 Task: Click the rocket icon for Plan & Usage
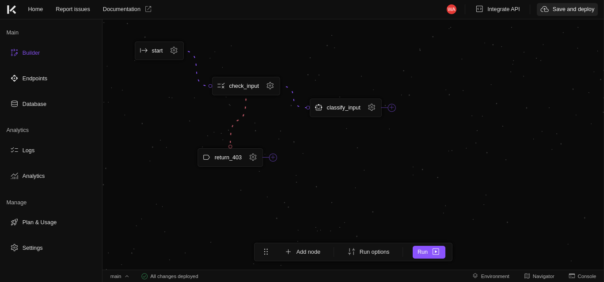coord(15,222)
